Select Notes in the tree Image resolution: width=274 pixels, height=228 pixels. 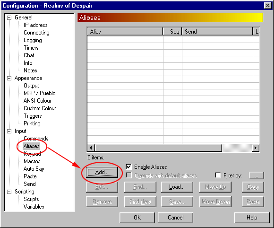pyautogui.click(x=30, y=70)
